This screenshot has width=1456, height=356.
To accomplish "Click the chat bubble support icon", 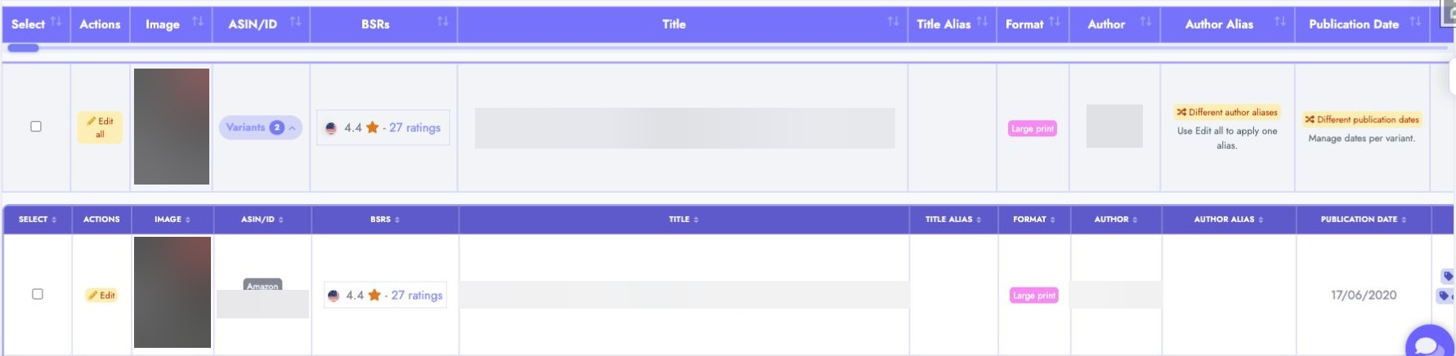I will 1430,343.
